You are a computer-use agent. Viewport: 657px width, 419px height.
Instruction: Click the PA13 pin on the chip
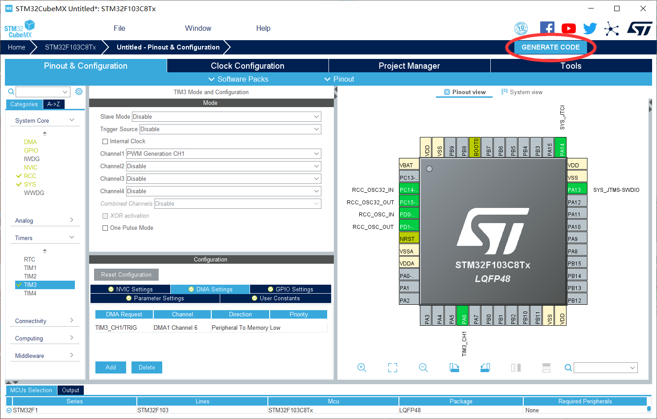pos(577,190)
